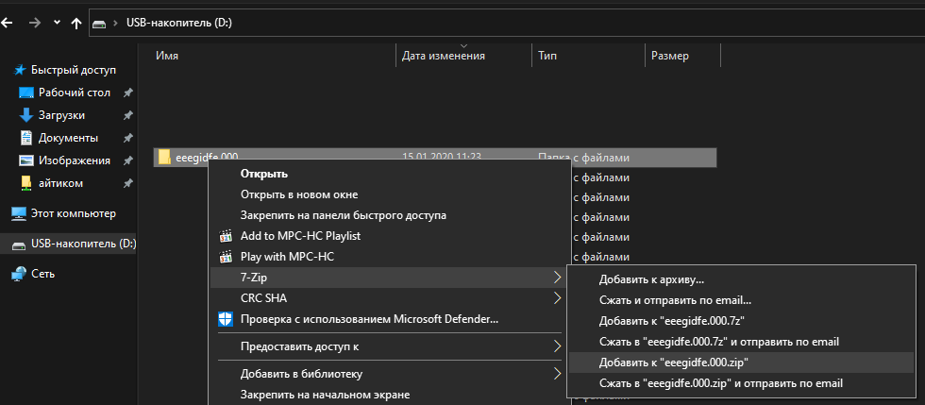This screenshot has height=405, width=925.
Task: Click the Microsoft Defender shield icon
Action: (226, 319)
